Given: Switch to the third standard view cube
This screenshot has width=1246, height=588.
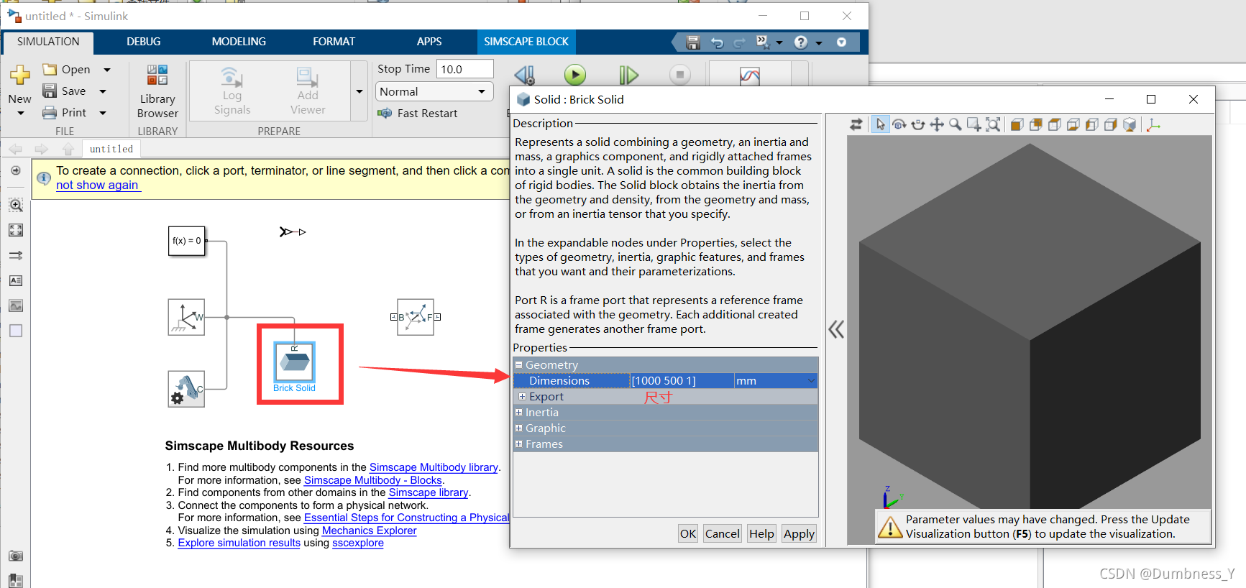Looking at the screenshot, I should pyautogui.click(x=1054, y=124).
